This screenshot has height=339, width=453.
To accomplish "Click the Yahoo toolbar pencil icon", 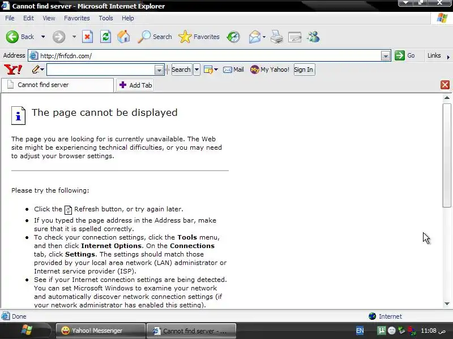I will tap(36, 69).
